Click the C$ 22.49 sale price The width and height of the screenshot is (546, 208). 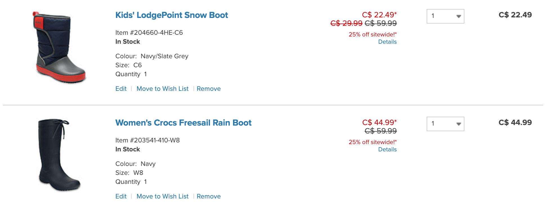tap(379, 15)
